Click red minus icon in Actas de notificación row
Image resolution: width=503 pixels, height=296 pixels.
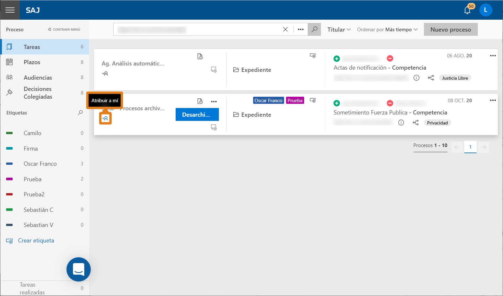click(390, 58)
